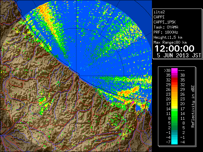Click the "---" legend label
The image size is (203, 152).
click(x=181, y=71)
